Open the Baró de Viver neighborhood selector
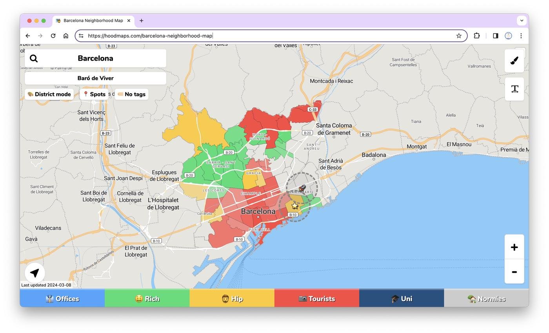 click(95, 78)
